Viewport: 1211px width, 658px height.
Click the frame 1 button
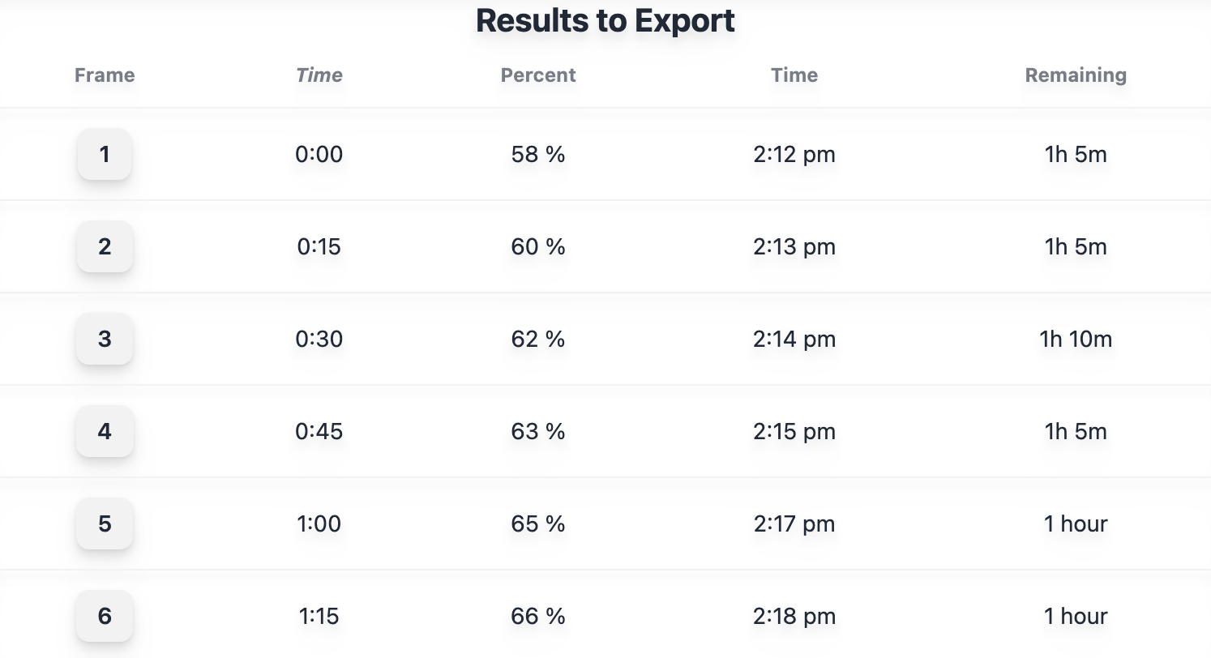(105, 154)
